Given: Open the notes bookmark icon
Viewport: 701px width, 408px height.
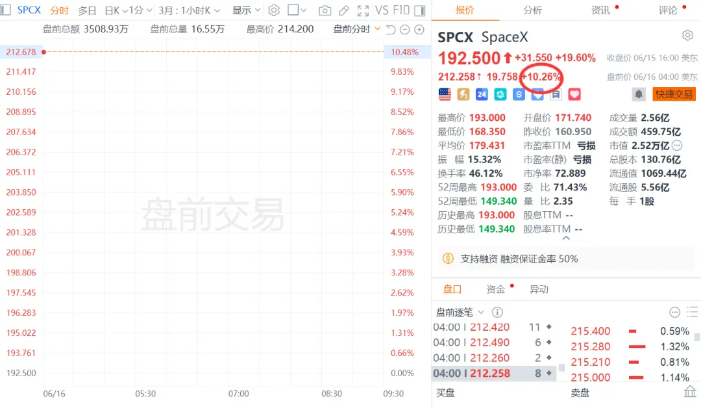Looking at the screenshot, I should coord(556,94).
